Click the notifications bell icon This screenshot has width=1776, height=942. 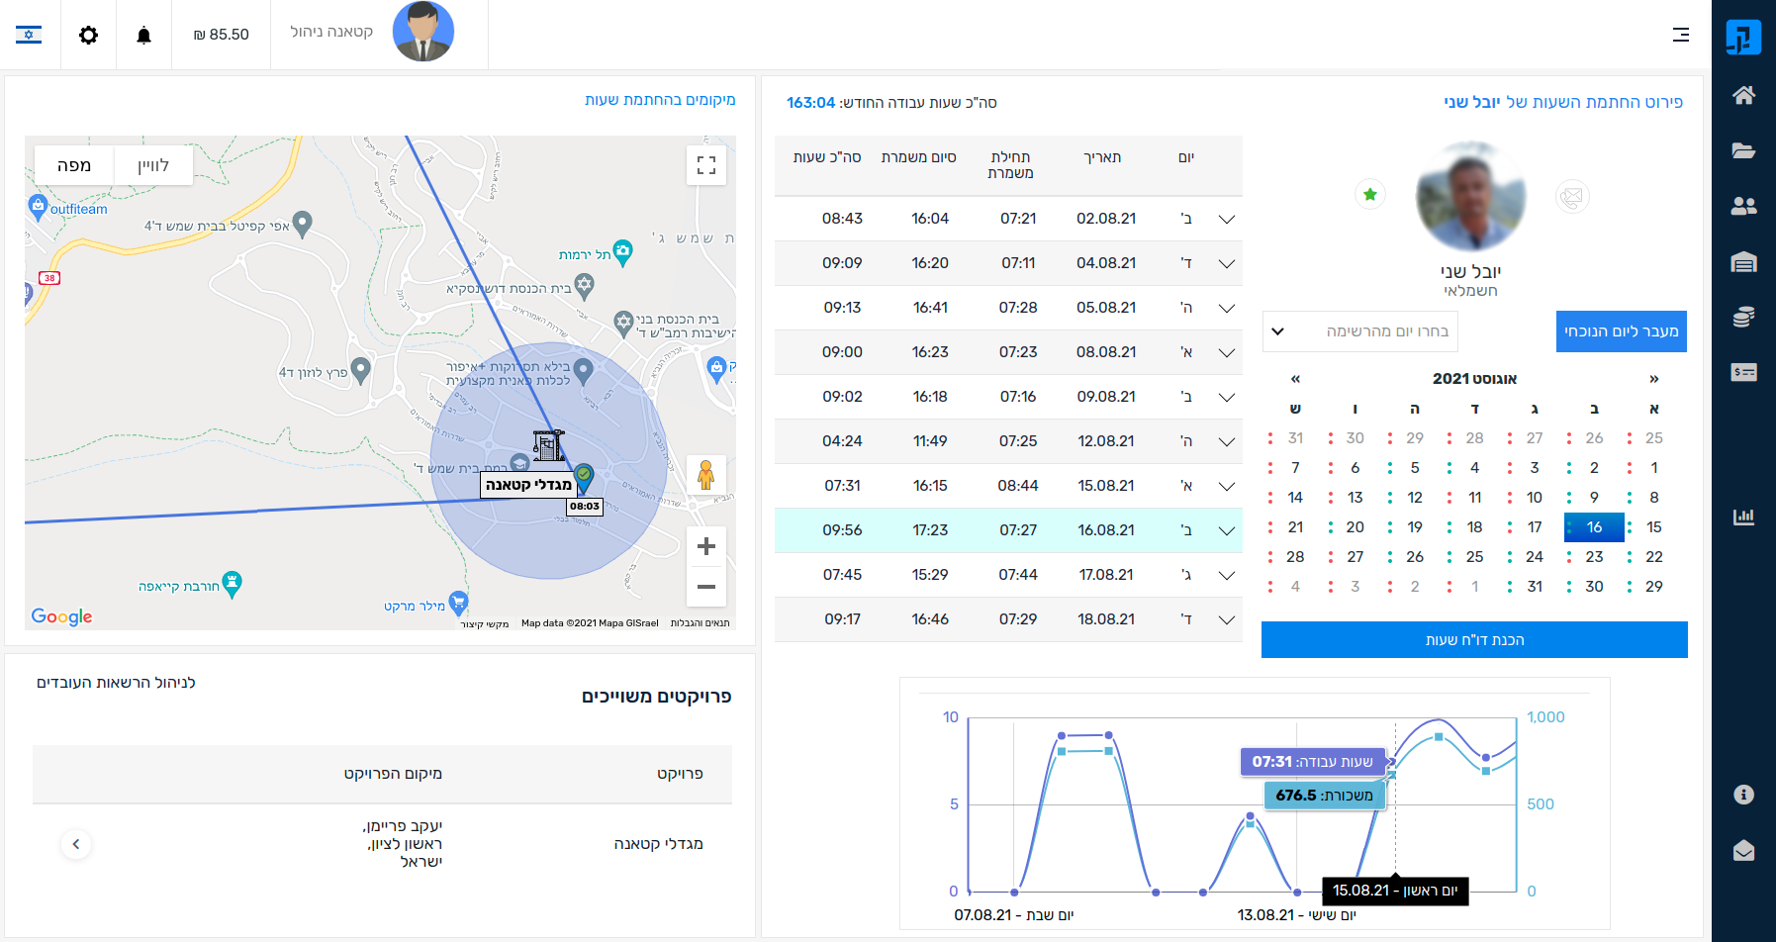143,35
